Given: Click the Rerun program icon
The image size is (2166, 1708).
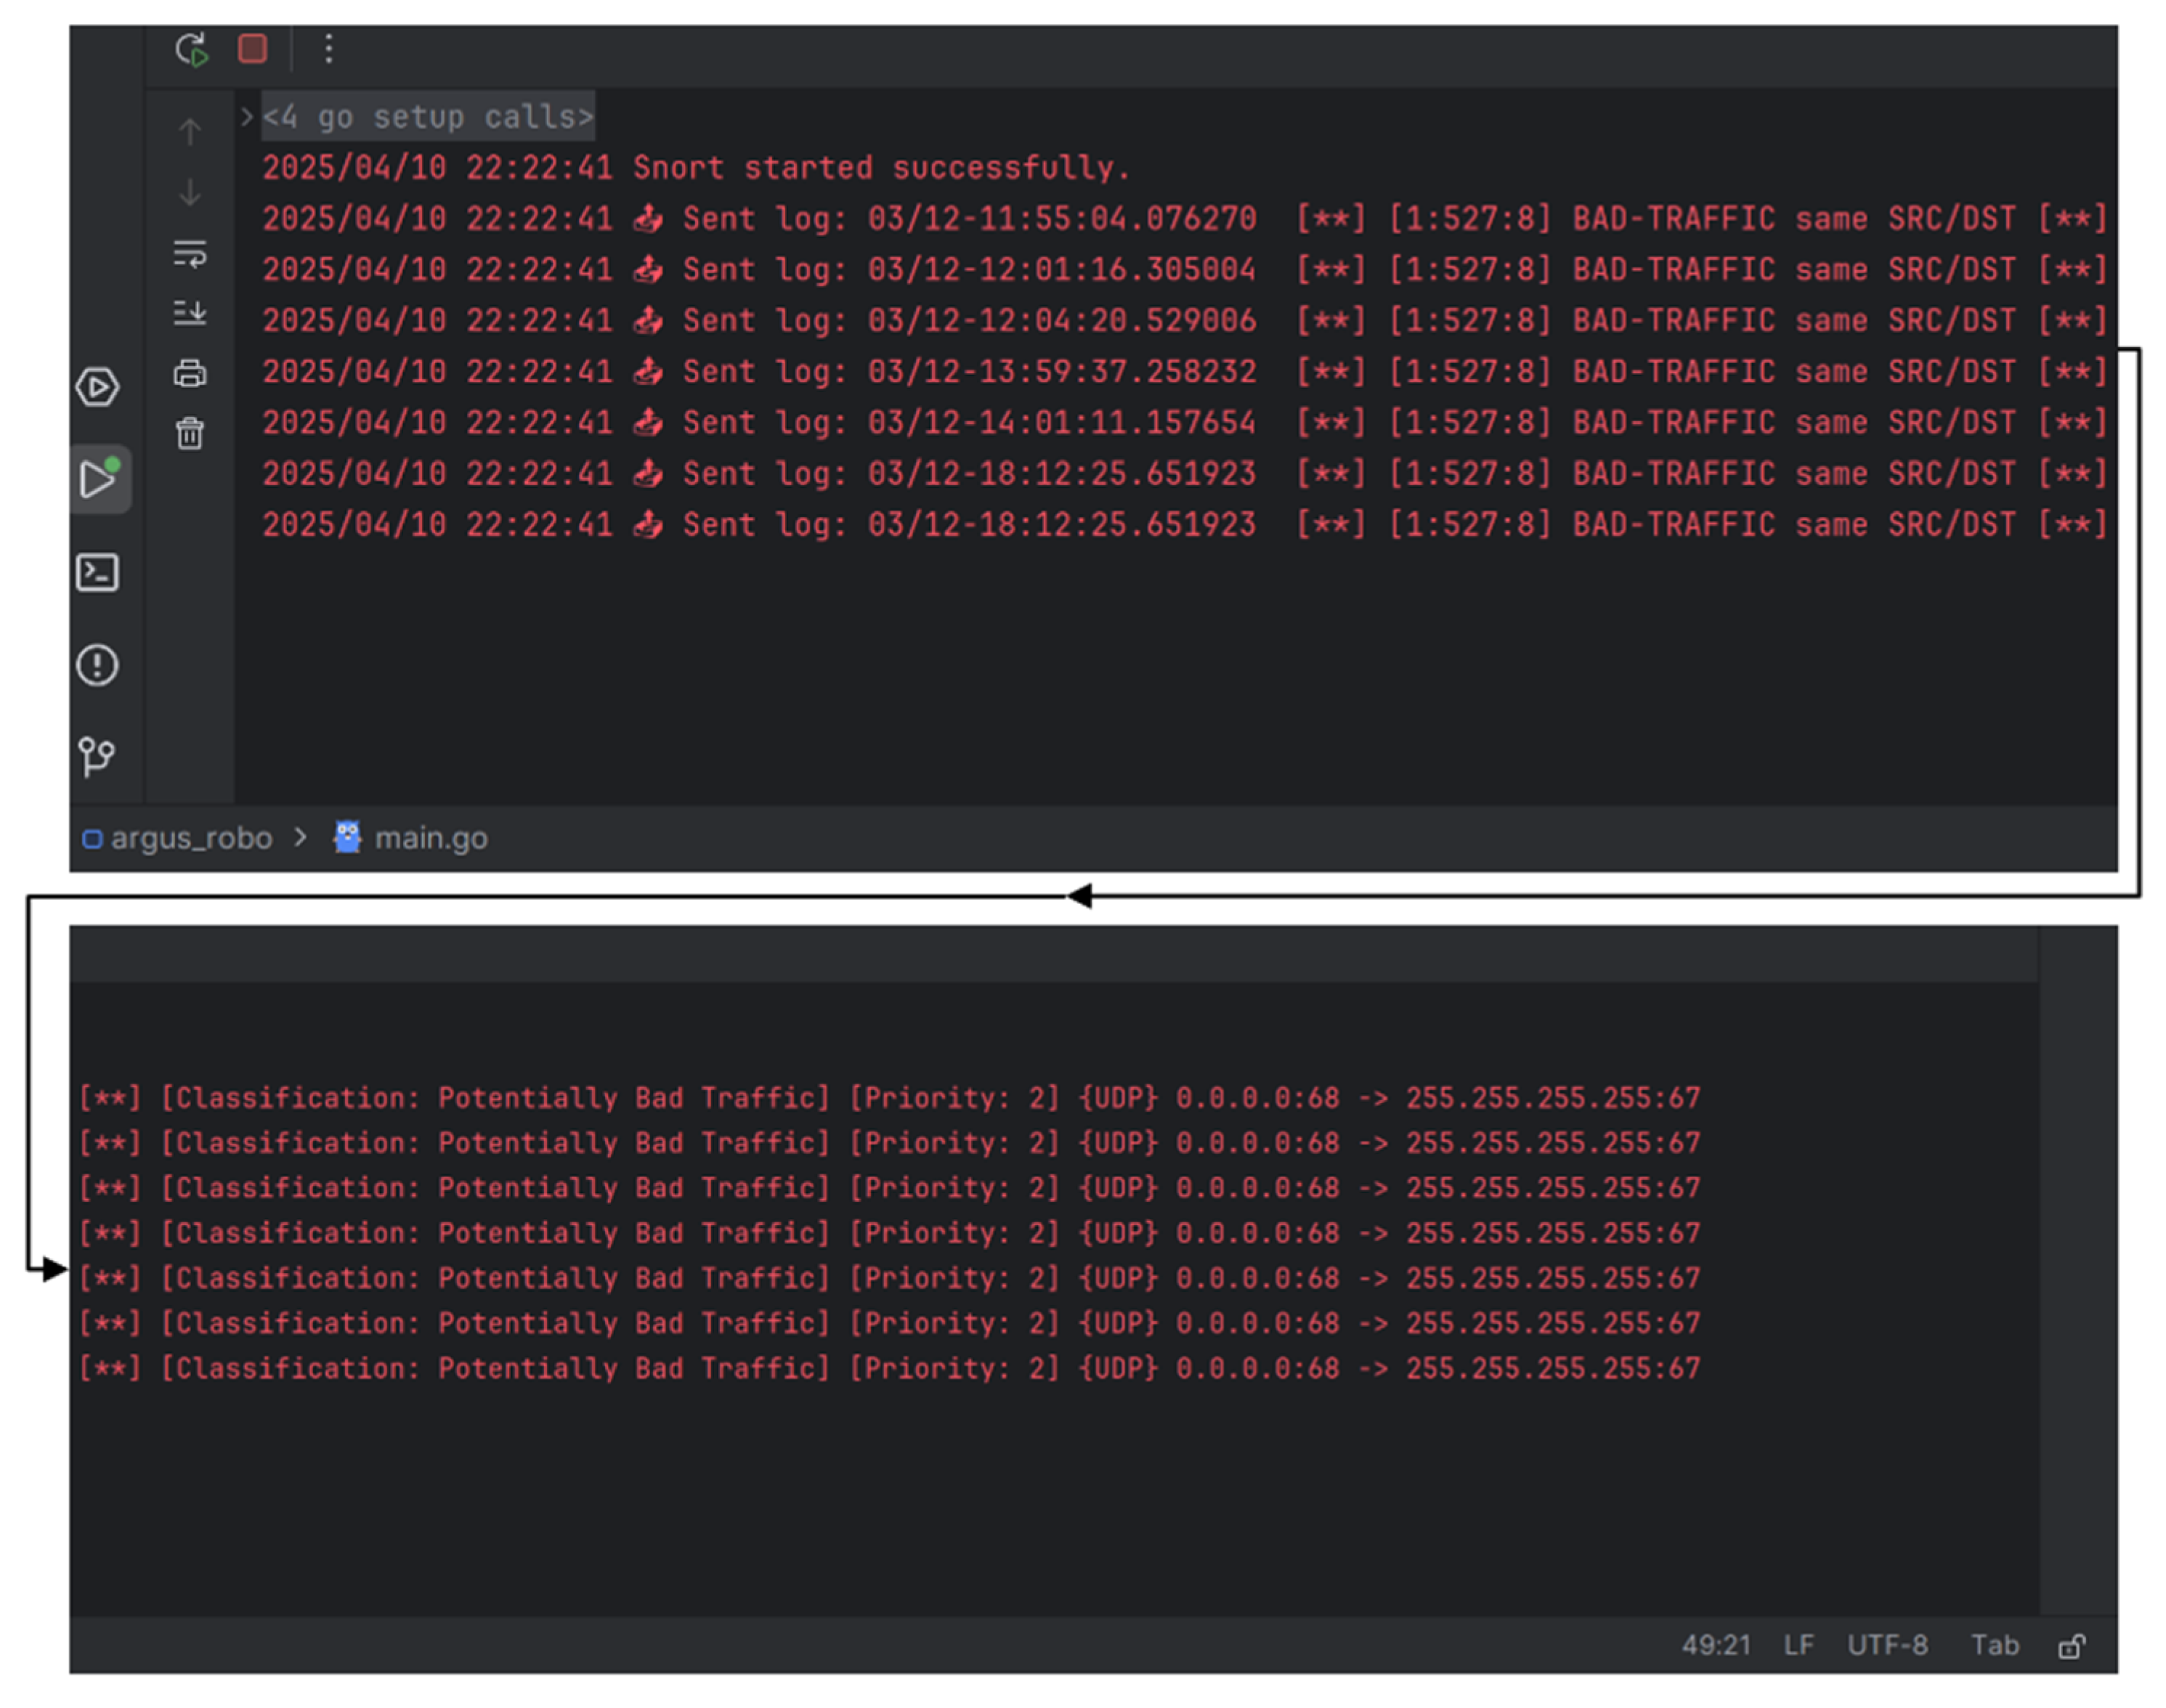Looking at the screenshot, I should click(191, 49).
